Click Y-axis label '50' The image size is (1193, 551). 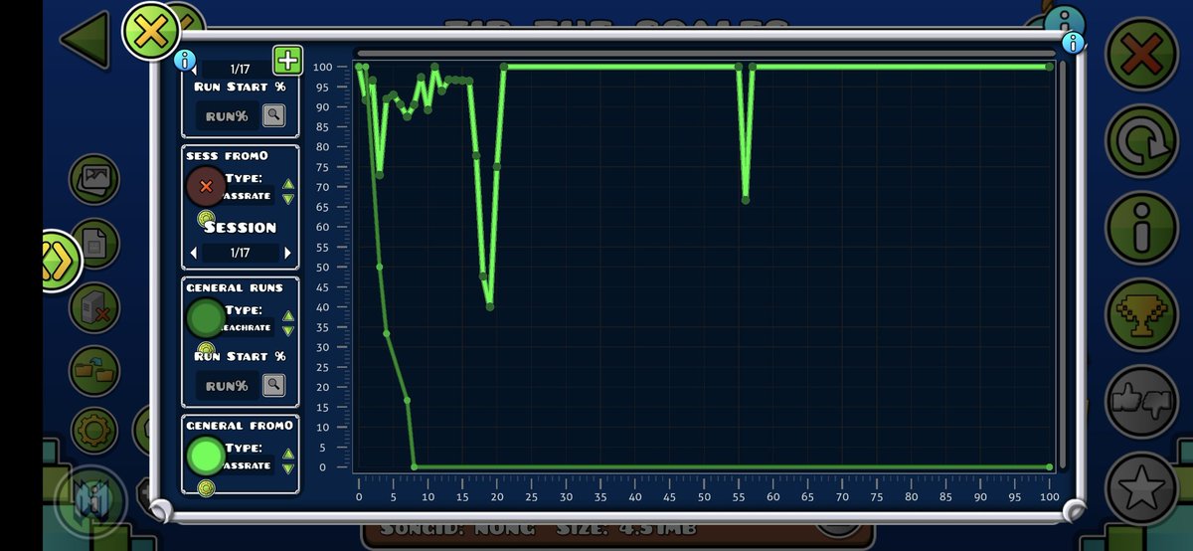point(321,267)
